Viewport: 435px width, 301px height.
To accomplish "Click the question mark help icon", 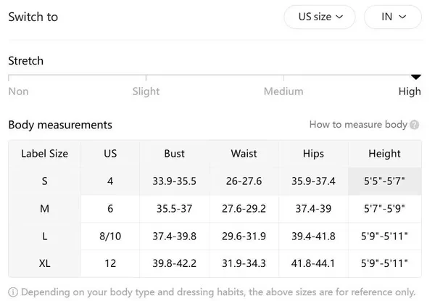I will click(x=415, y=125).
